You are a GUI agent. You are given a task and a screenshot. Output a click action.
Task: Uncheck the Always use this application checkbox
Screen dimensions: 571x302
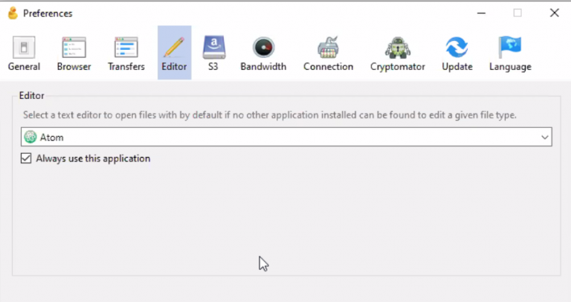[27, 158]
